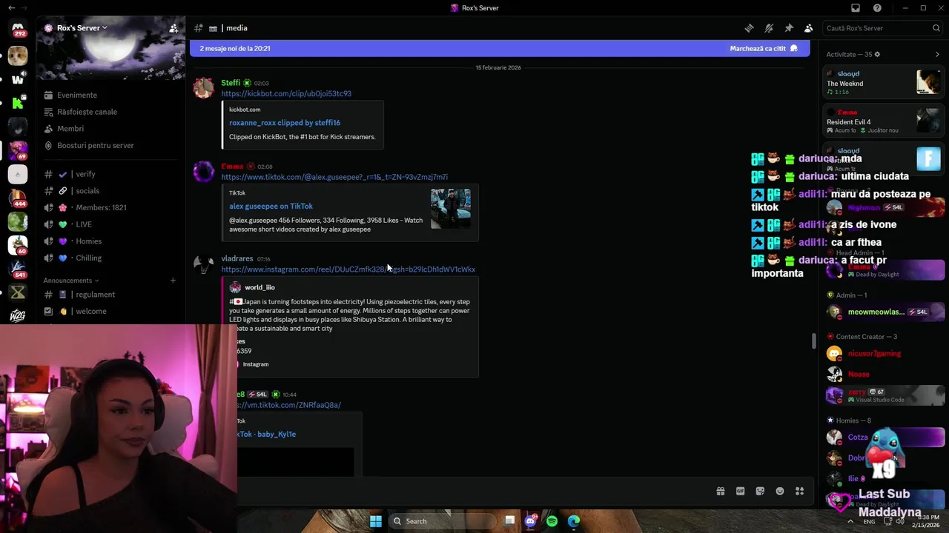Open Evenimente in server sidebar
Screen dimensions: 949x533
(111, 95)
